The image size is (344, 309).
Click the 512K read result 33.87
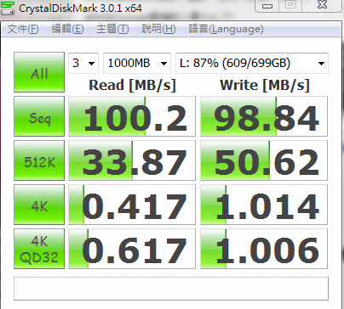coord(132,160)
